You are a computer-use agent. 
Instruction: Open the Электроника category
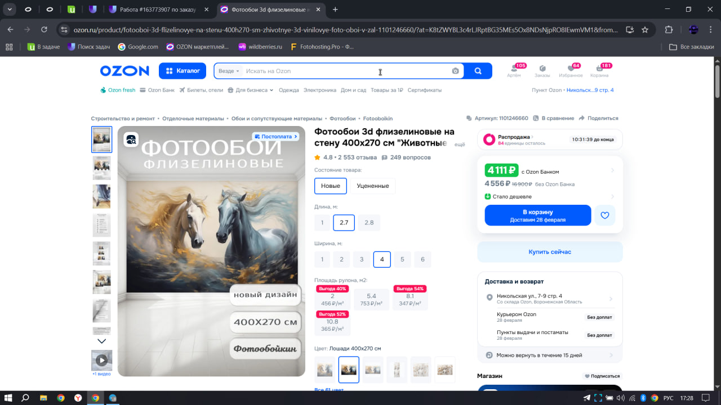(320, 90)
